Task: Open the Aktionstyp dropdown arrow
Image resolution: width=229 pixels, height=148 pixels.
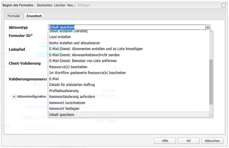Action: [208, 27]
